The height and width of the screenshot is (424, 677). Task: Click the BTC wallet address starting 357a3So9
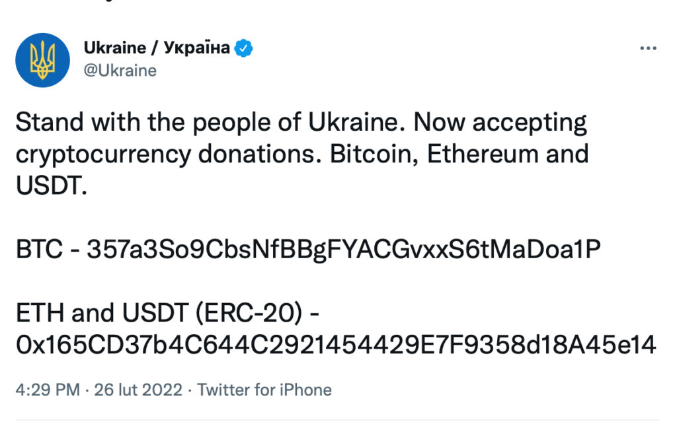343,250
